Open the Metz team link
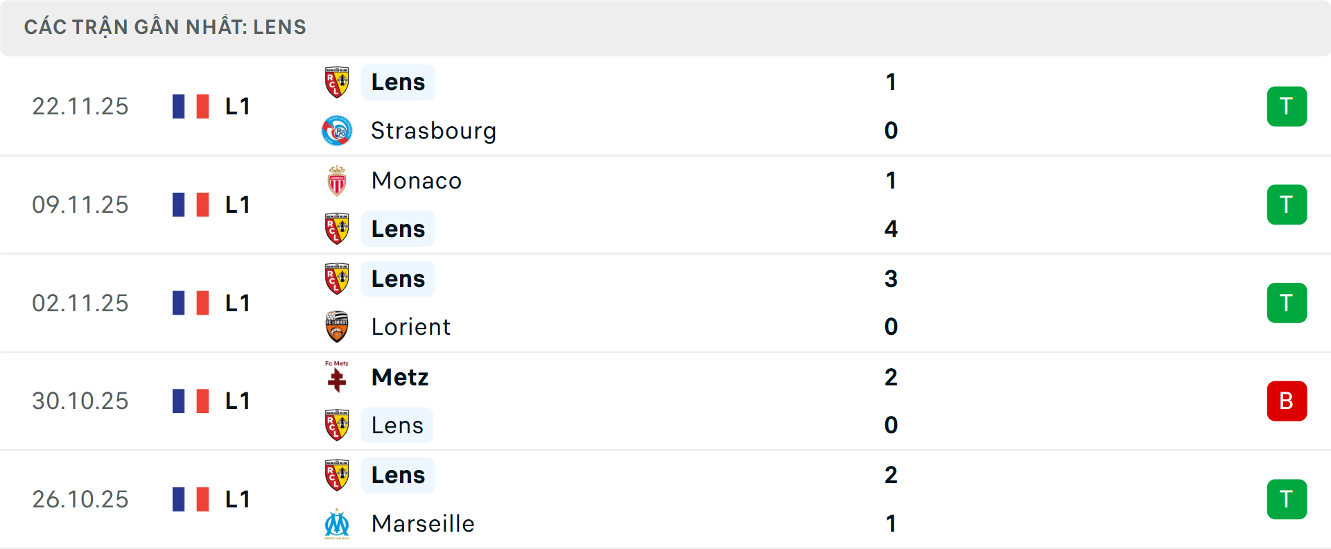 pyautogui.click(x=400, y=377)
